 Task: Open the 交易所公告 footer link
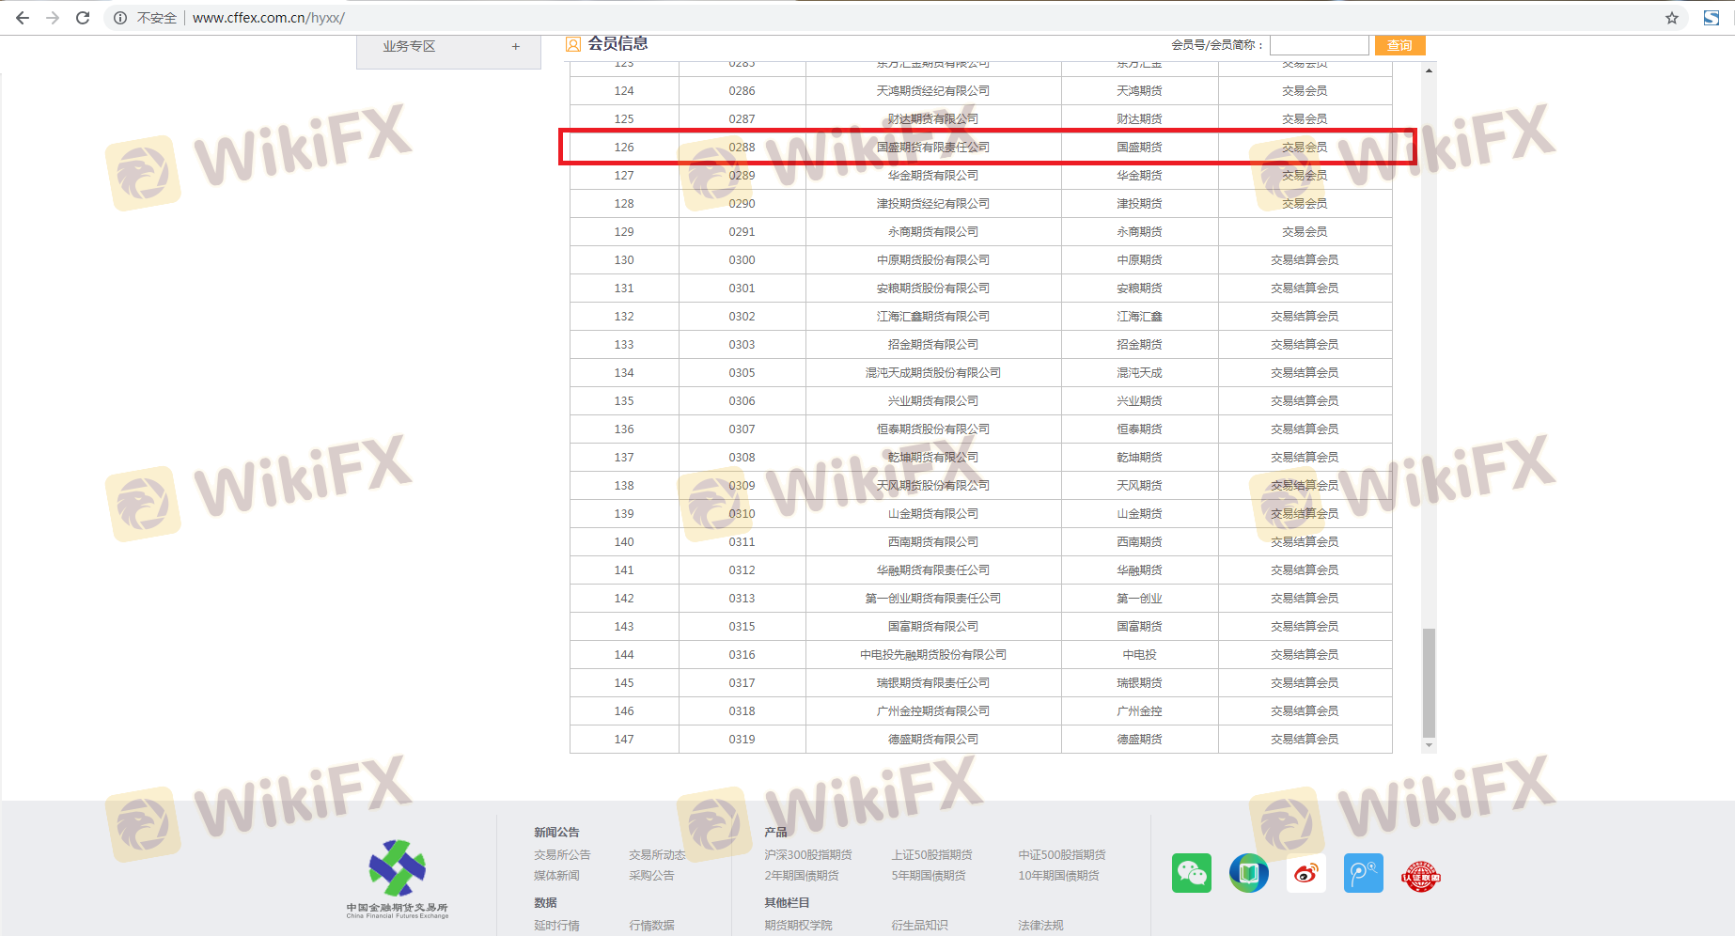(x=562, y=854)
